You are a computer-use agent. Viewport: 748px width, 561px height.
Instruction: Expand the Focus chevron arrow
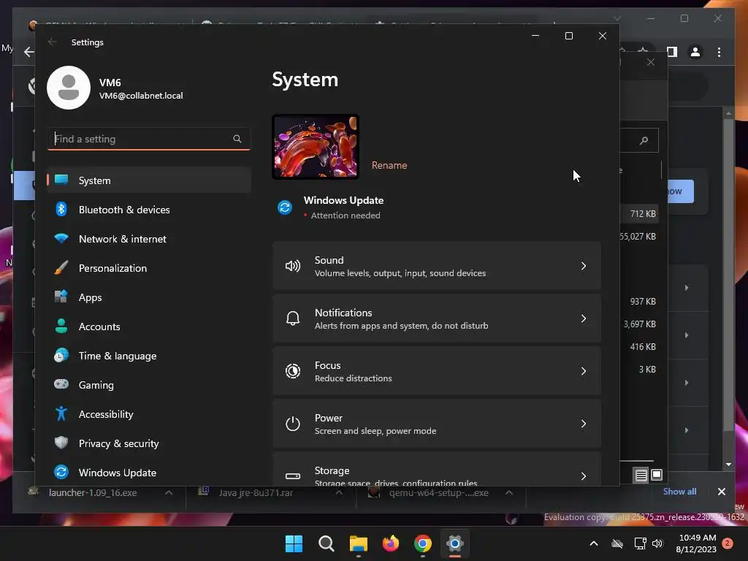(584, 370)
